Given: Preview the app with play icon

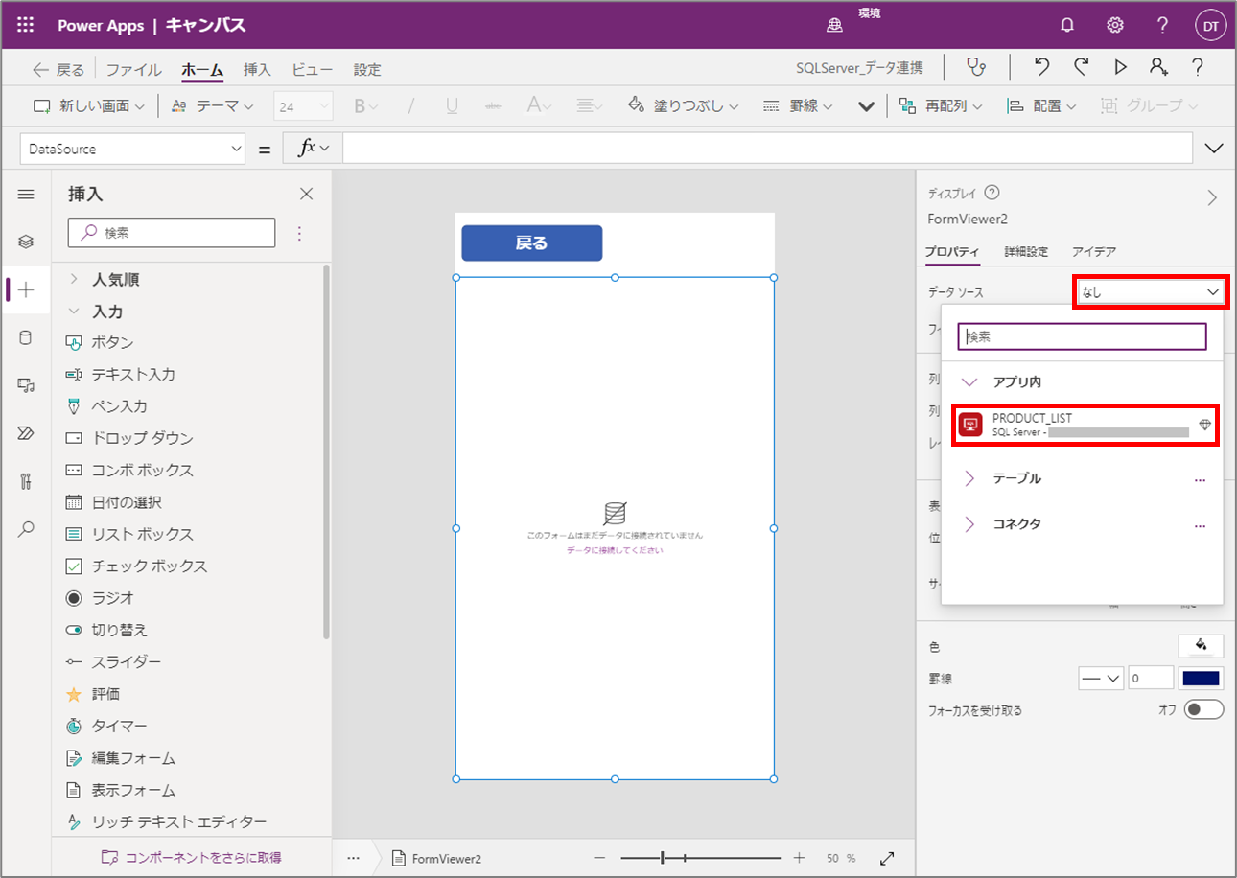Looking at the screenshot, I should pos(1120,67).
